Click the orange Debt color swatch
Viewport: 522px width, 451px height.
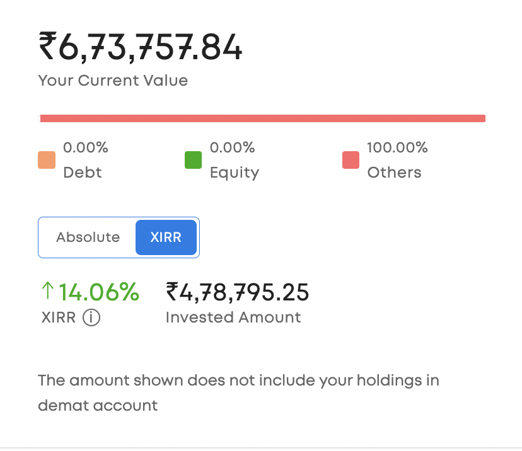[47, 160]
